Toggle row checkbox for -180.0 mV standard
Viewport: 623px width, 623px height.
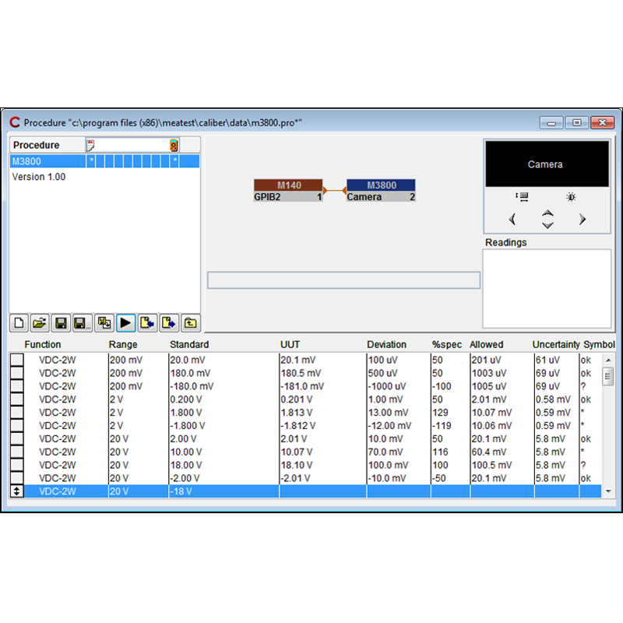(x=16, y=385)
